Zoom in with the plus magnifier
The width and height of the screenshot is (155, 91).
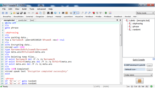(89, 13)
